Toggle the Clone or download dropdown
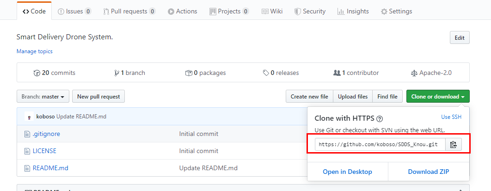 (x=438, y=97)
